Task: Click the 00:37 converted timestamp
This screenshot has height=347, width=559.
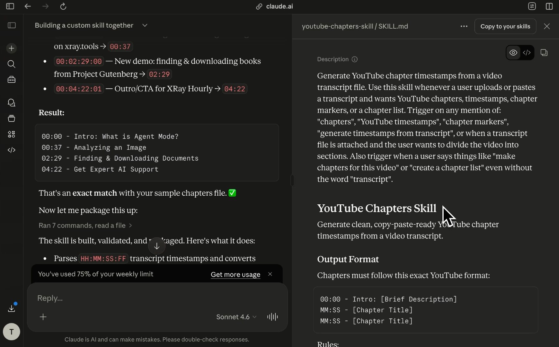Action: point(120,47)
